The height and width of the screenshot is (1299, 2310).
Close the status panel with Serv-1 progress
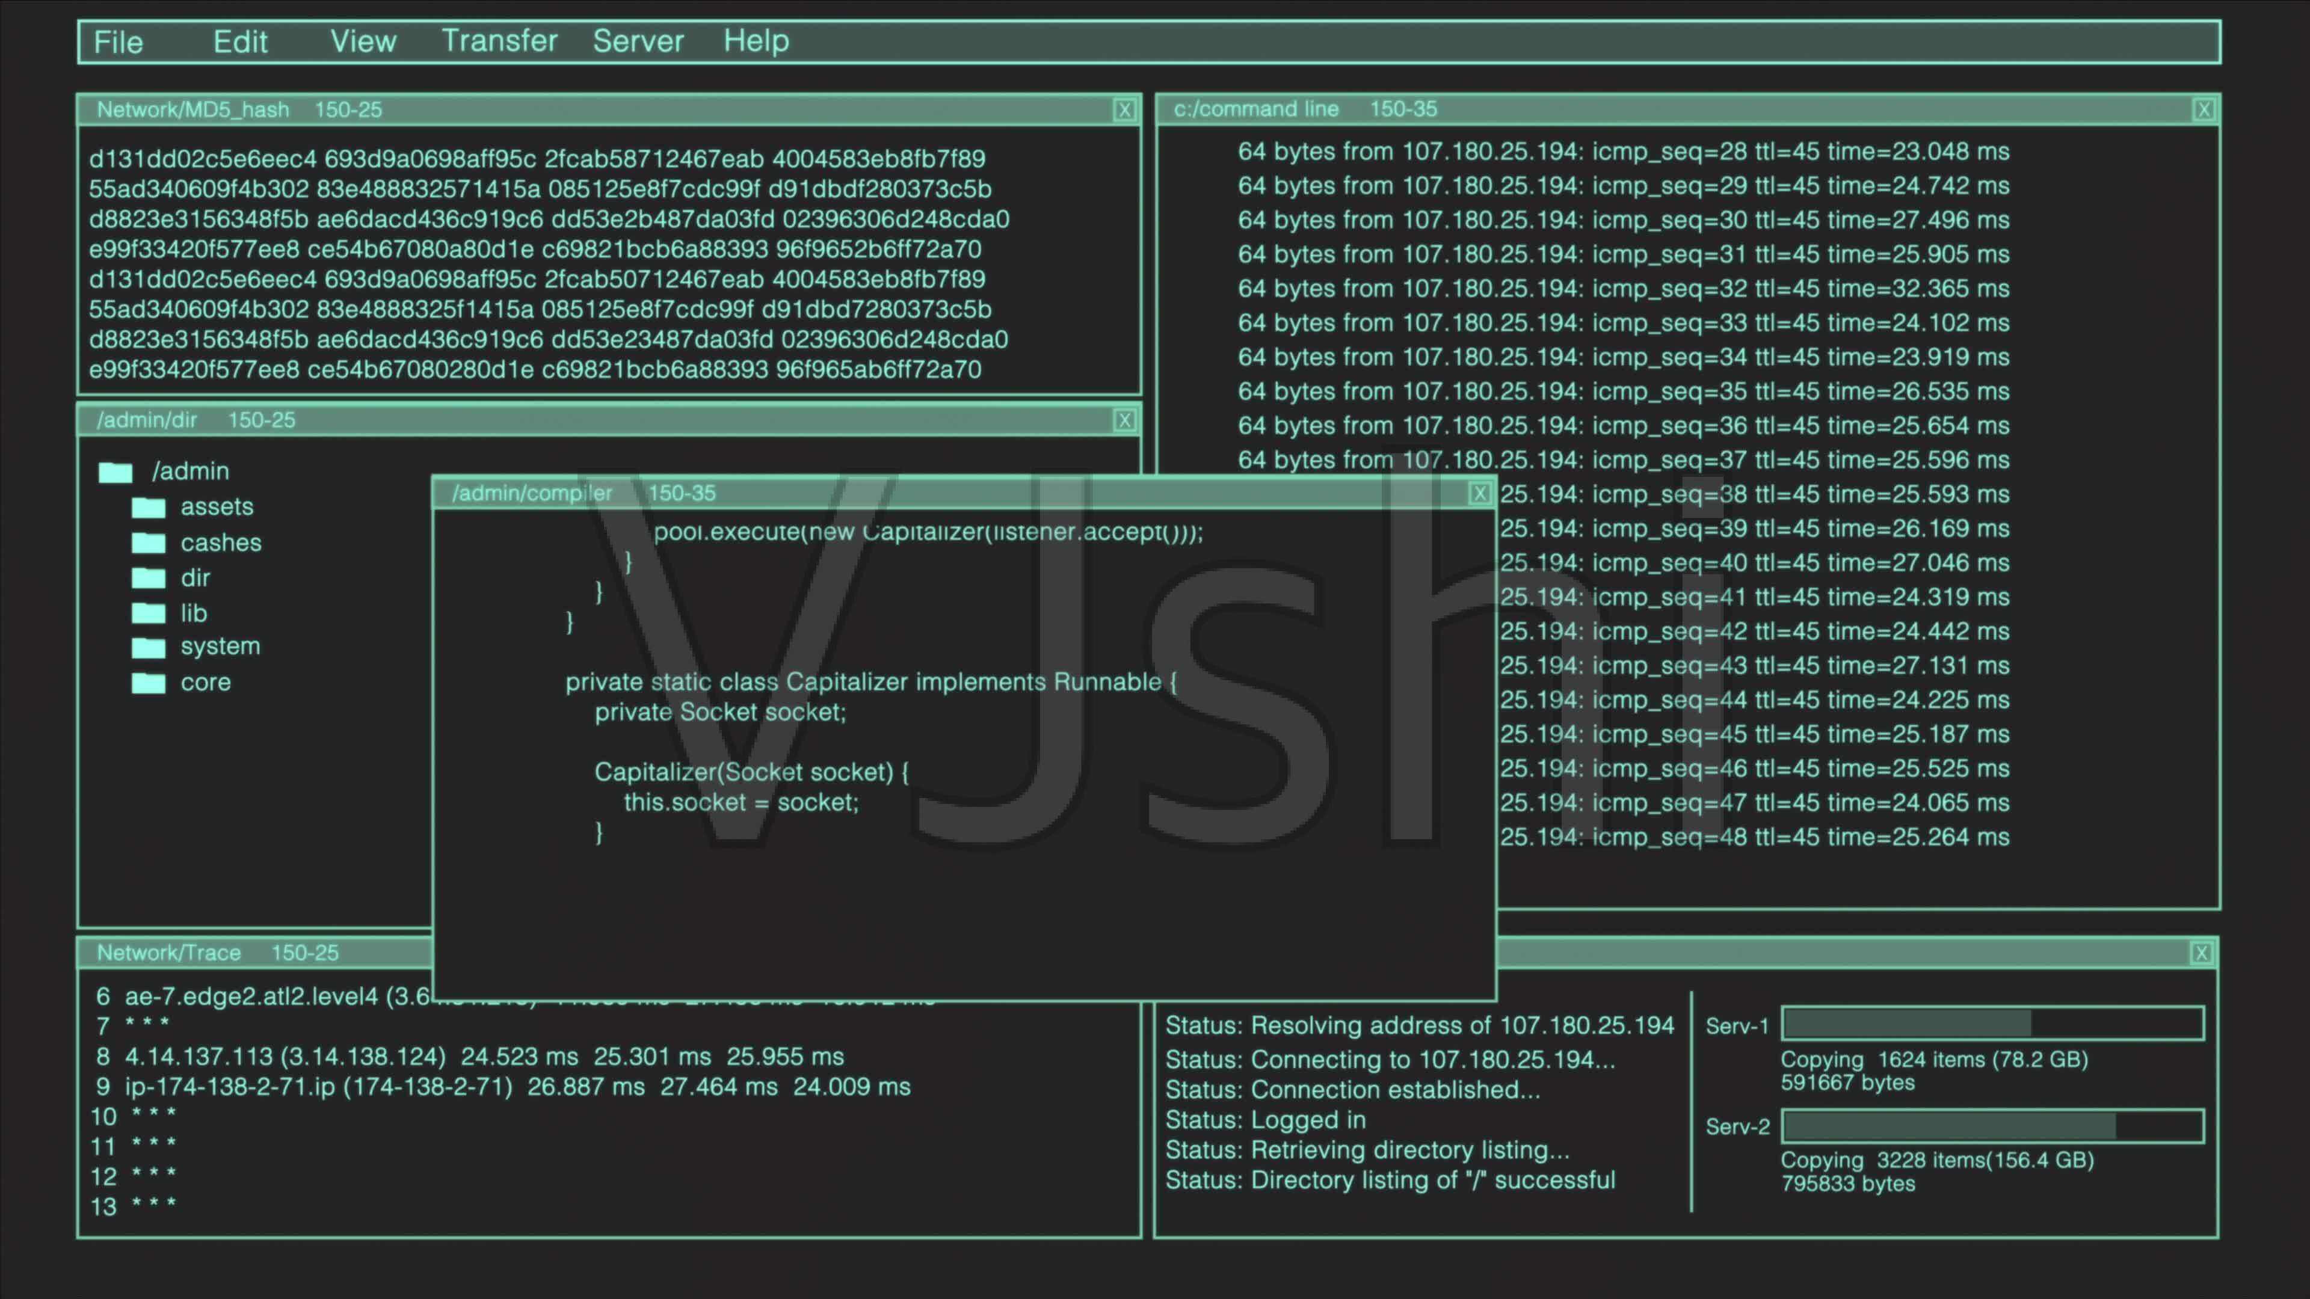(2201, 953)
